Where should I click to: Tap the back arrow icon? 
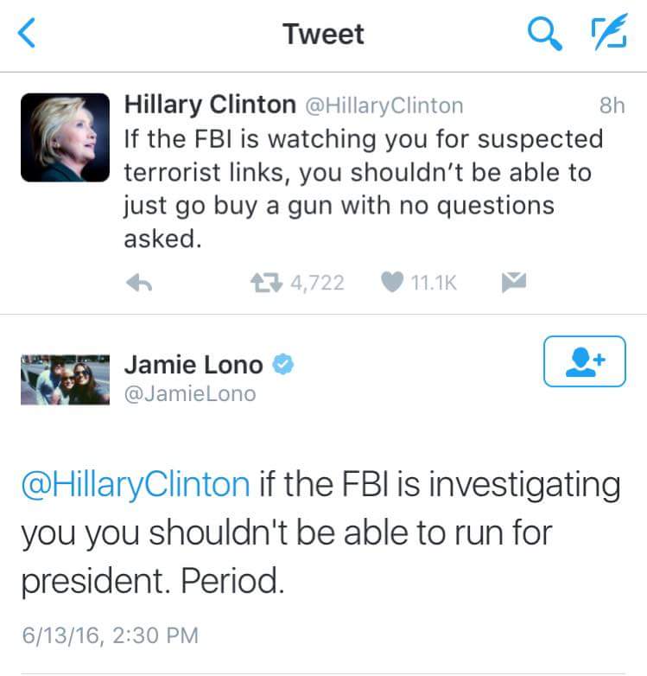(x=26, y=33)
